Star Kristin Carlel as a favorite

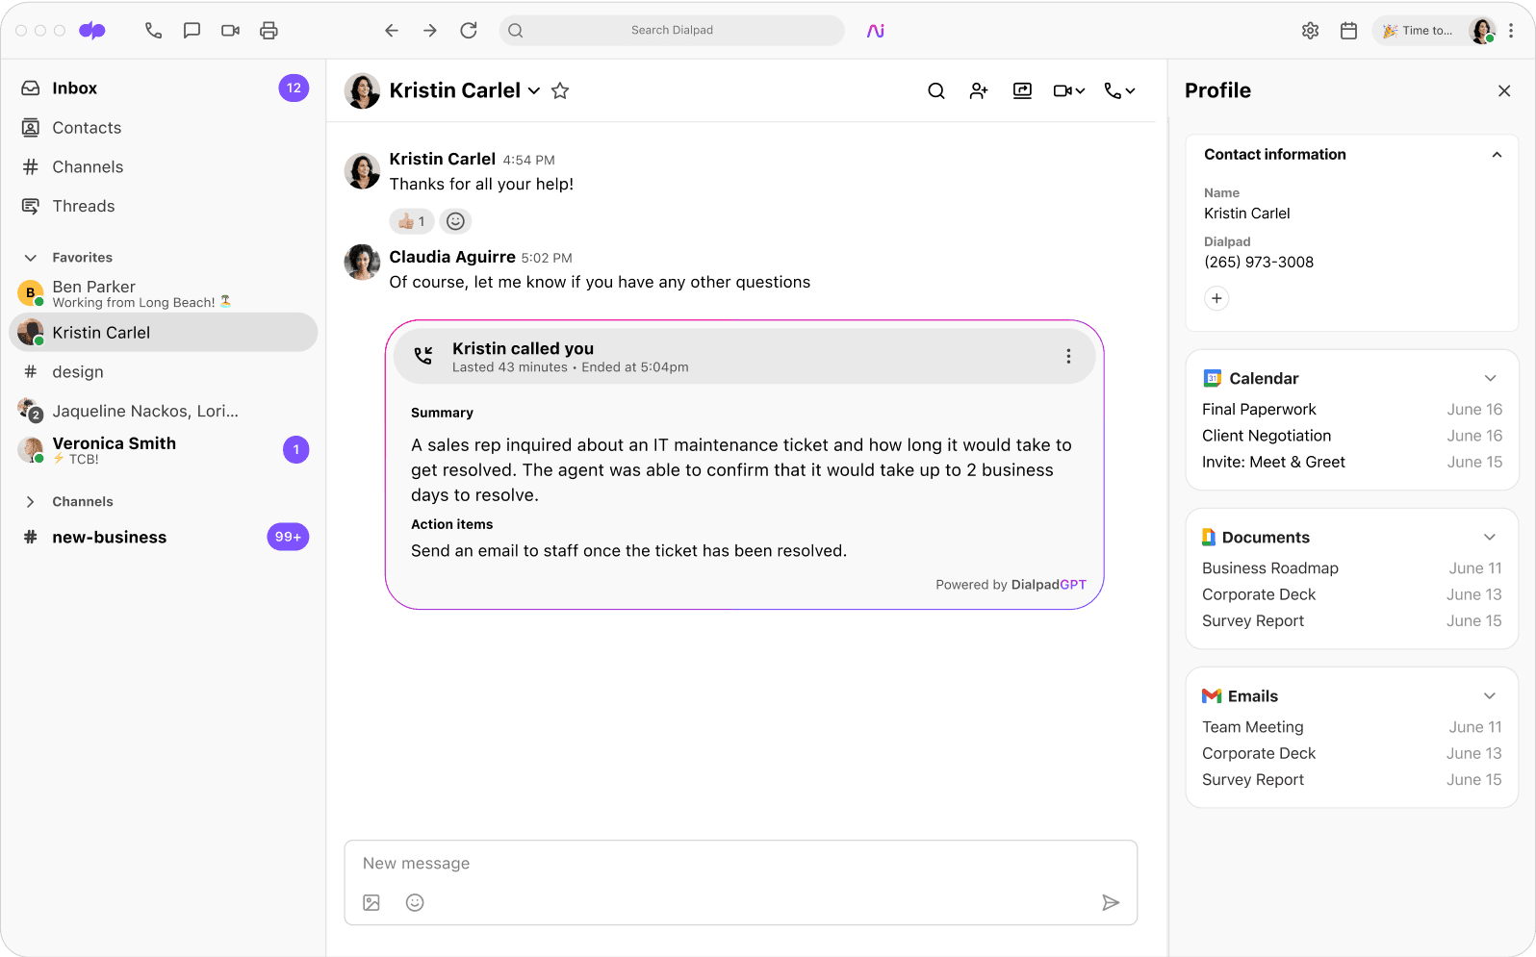coord(560,90)
